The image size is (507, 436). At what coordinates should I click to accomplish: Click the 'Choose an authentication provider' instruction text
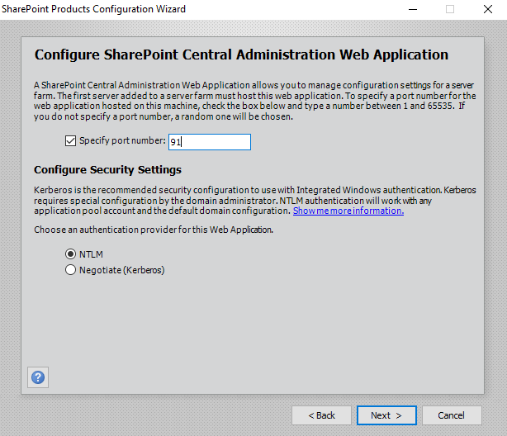pos(155,229)
